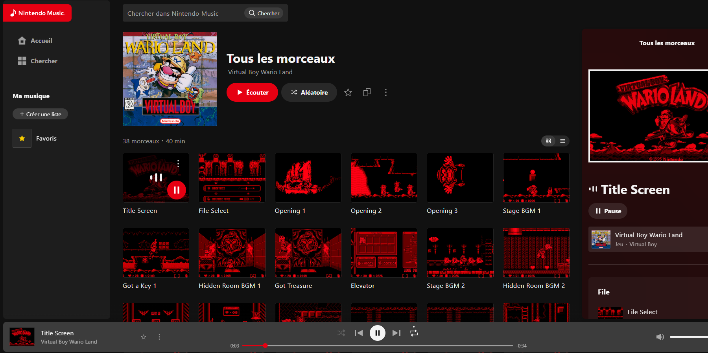Play the Stage BGM 1 track
The image size is (708, 353).
(x=536, y=177)
